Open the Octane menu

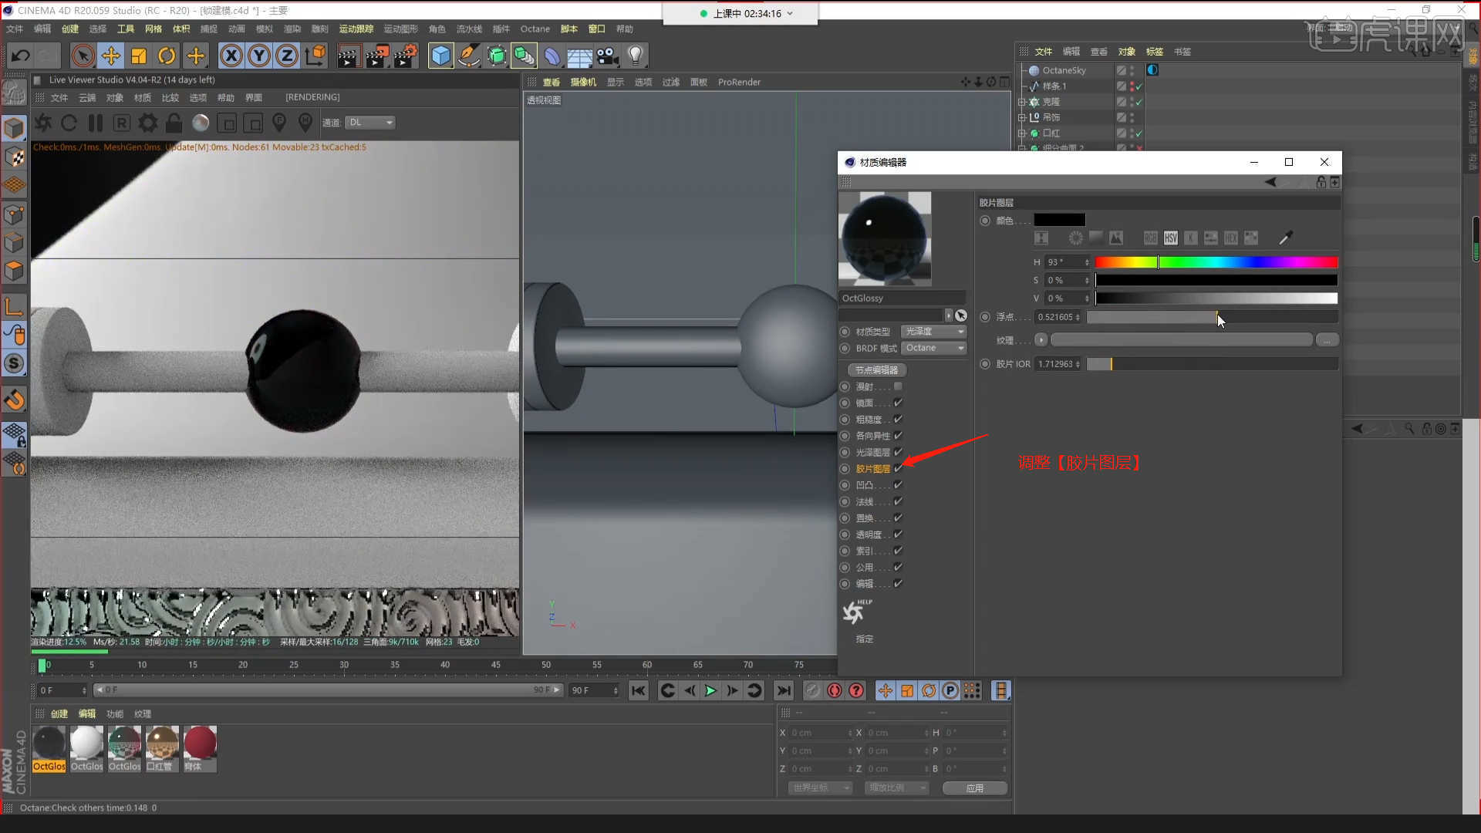[535, 29]
